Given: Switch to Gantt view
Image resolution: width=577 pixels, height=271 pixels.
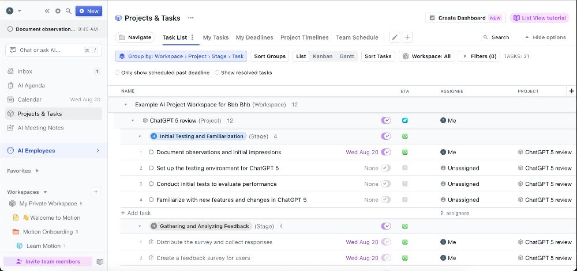Looking at the screenshot, I should (347, 56).
